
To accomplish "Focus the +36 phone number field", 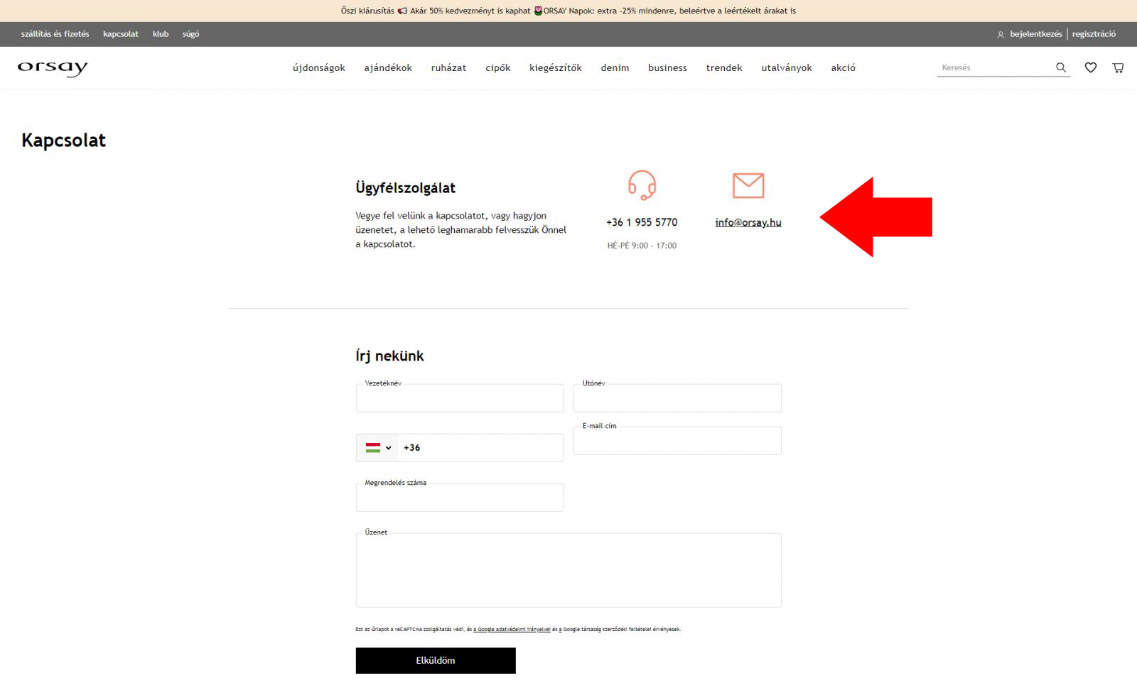I will [481, 448].
